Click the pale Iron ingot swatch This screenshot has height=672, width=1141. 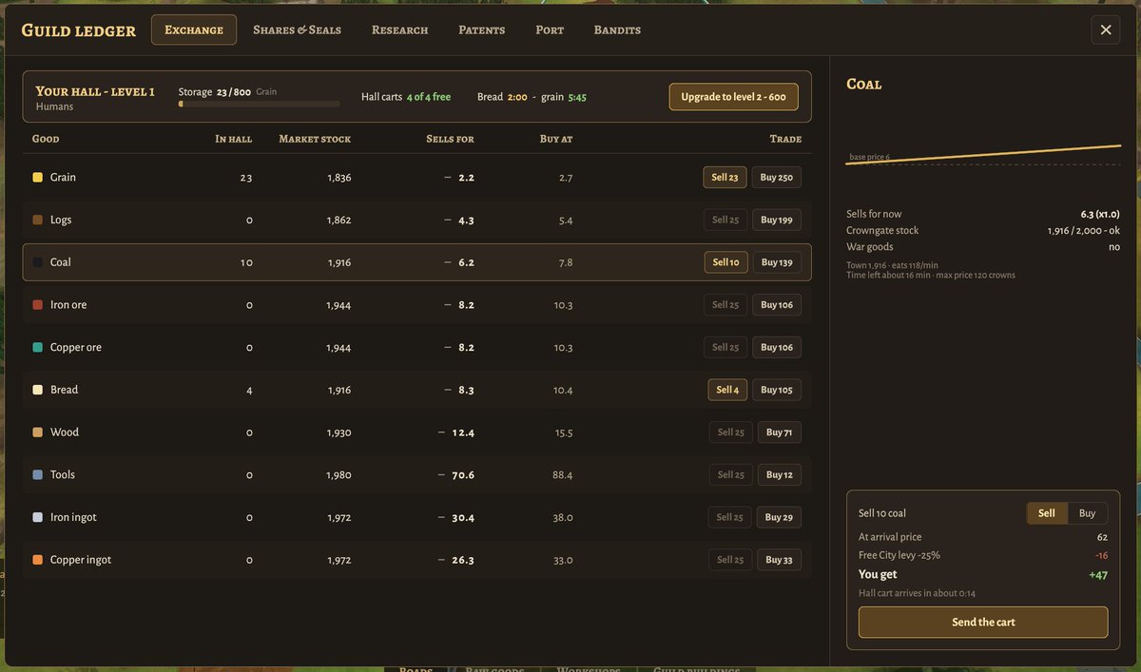(37, 517)
